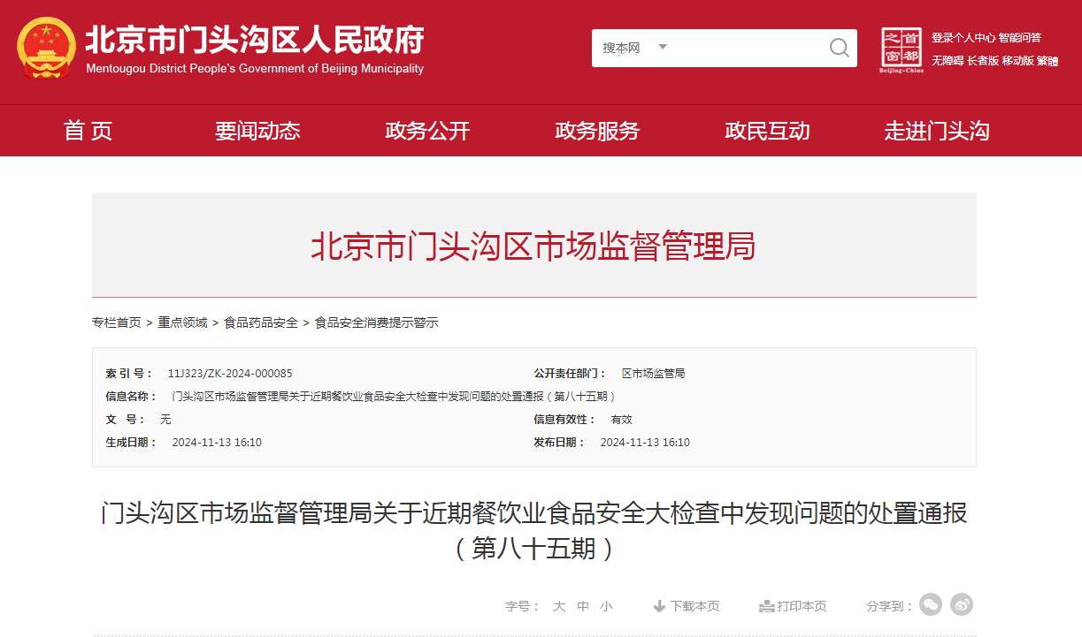Set font size to 中
1082x637 pixels.
click(x=583, y=606)
